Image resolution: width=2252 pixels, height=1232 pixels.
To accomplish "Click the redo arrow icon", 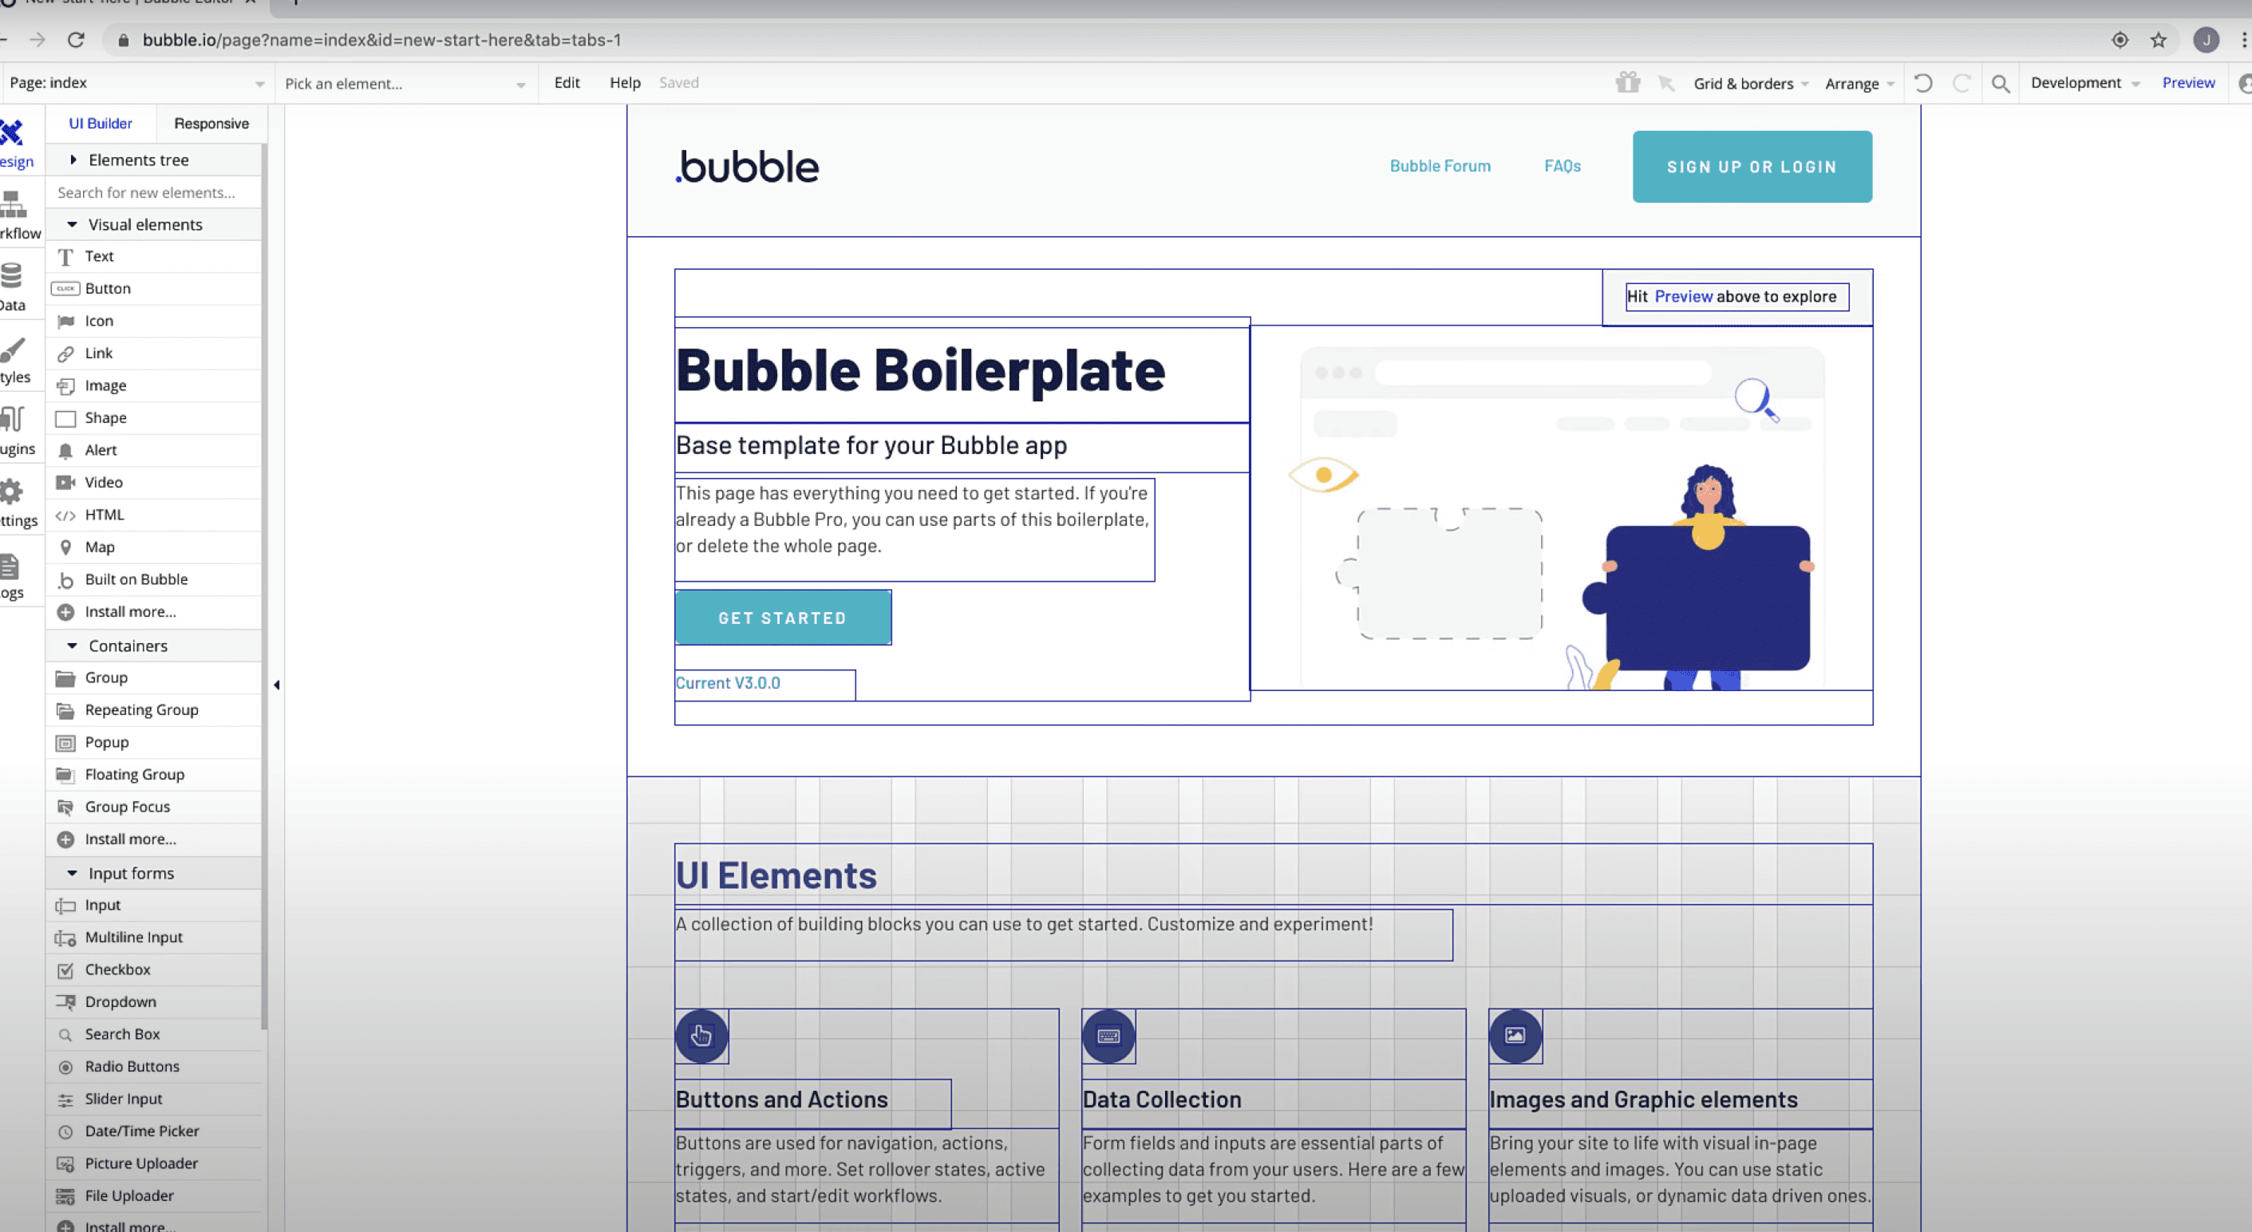I will click(x=1962, y=83).
